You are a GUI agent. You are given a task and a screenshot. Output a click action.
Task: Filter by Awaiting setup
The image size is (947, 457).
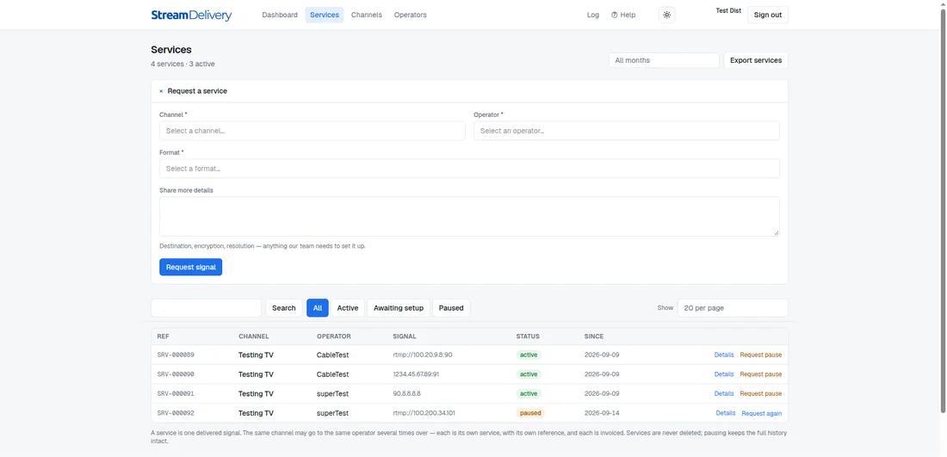coord(399,308)
